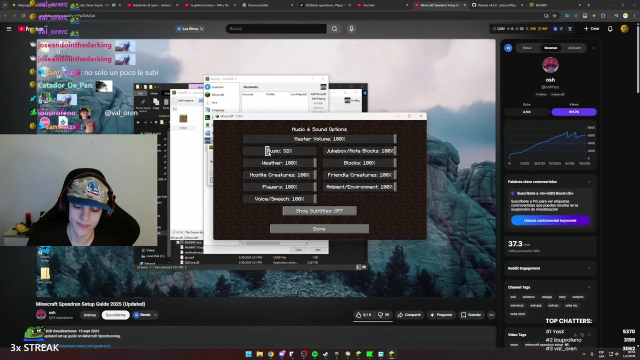The width and height of the screenshot is (640, 360).
Task: Click the Suscribirme subscribe button
Action: click(x=115, y=315)
